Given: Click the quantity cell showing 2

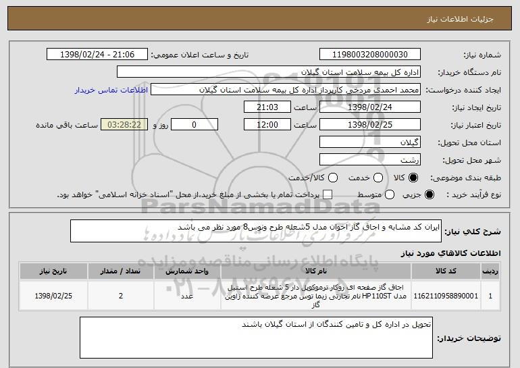Looking at the screenshot, I should coord(120,296).
